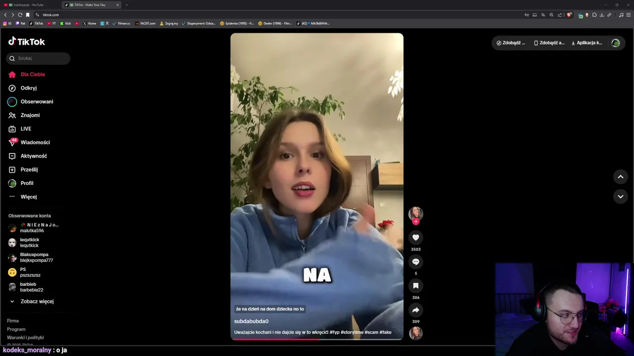Click the tiktok.com address bar
The width and height of the screenshot is (634, 356).
277,15
